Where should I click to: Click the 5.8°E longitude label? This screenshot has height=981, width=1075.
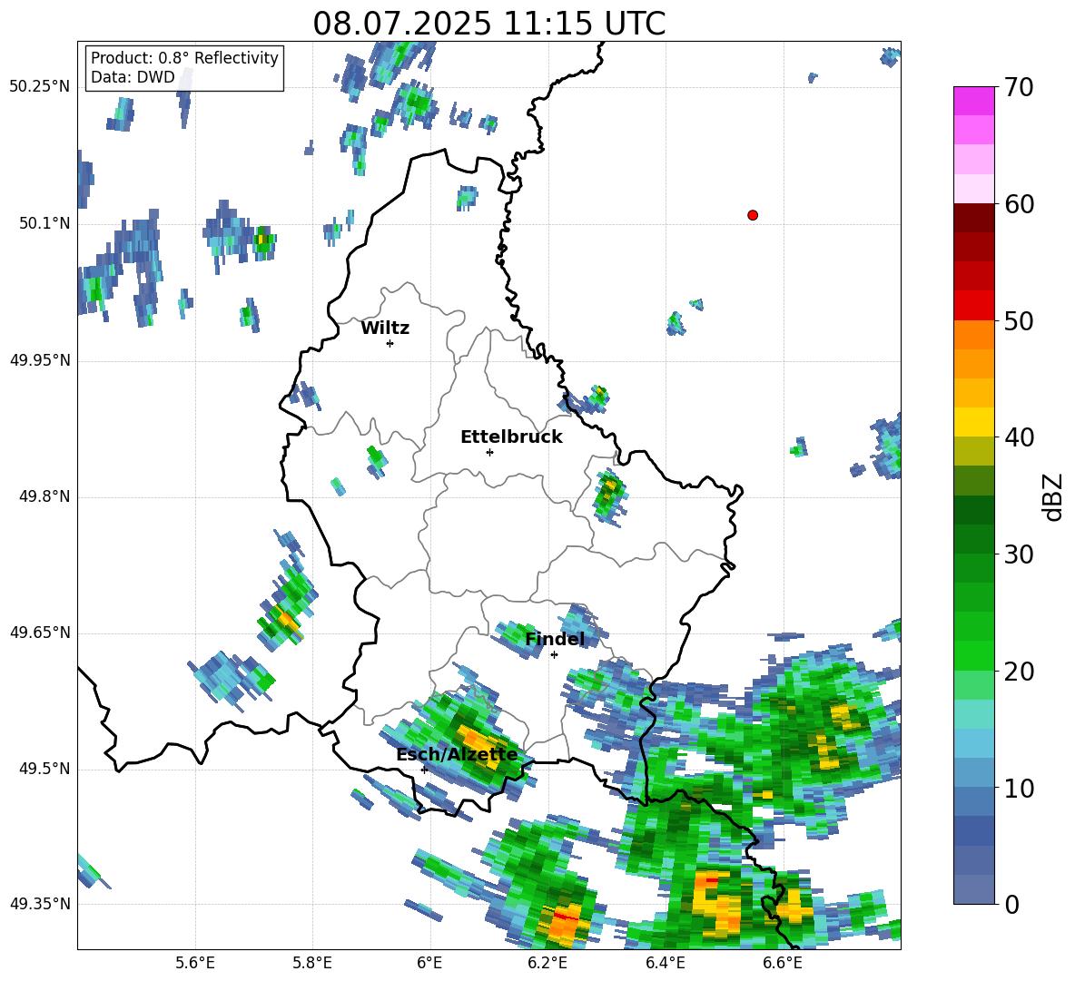point(312,963)
